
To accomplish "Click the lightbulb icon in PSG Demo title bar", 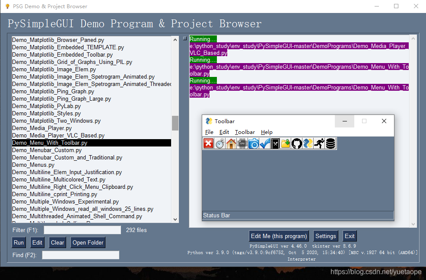I will point(7,6).
